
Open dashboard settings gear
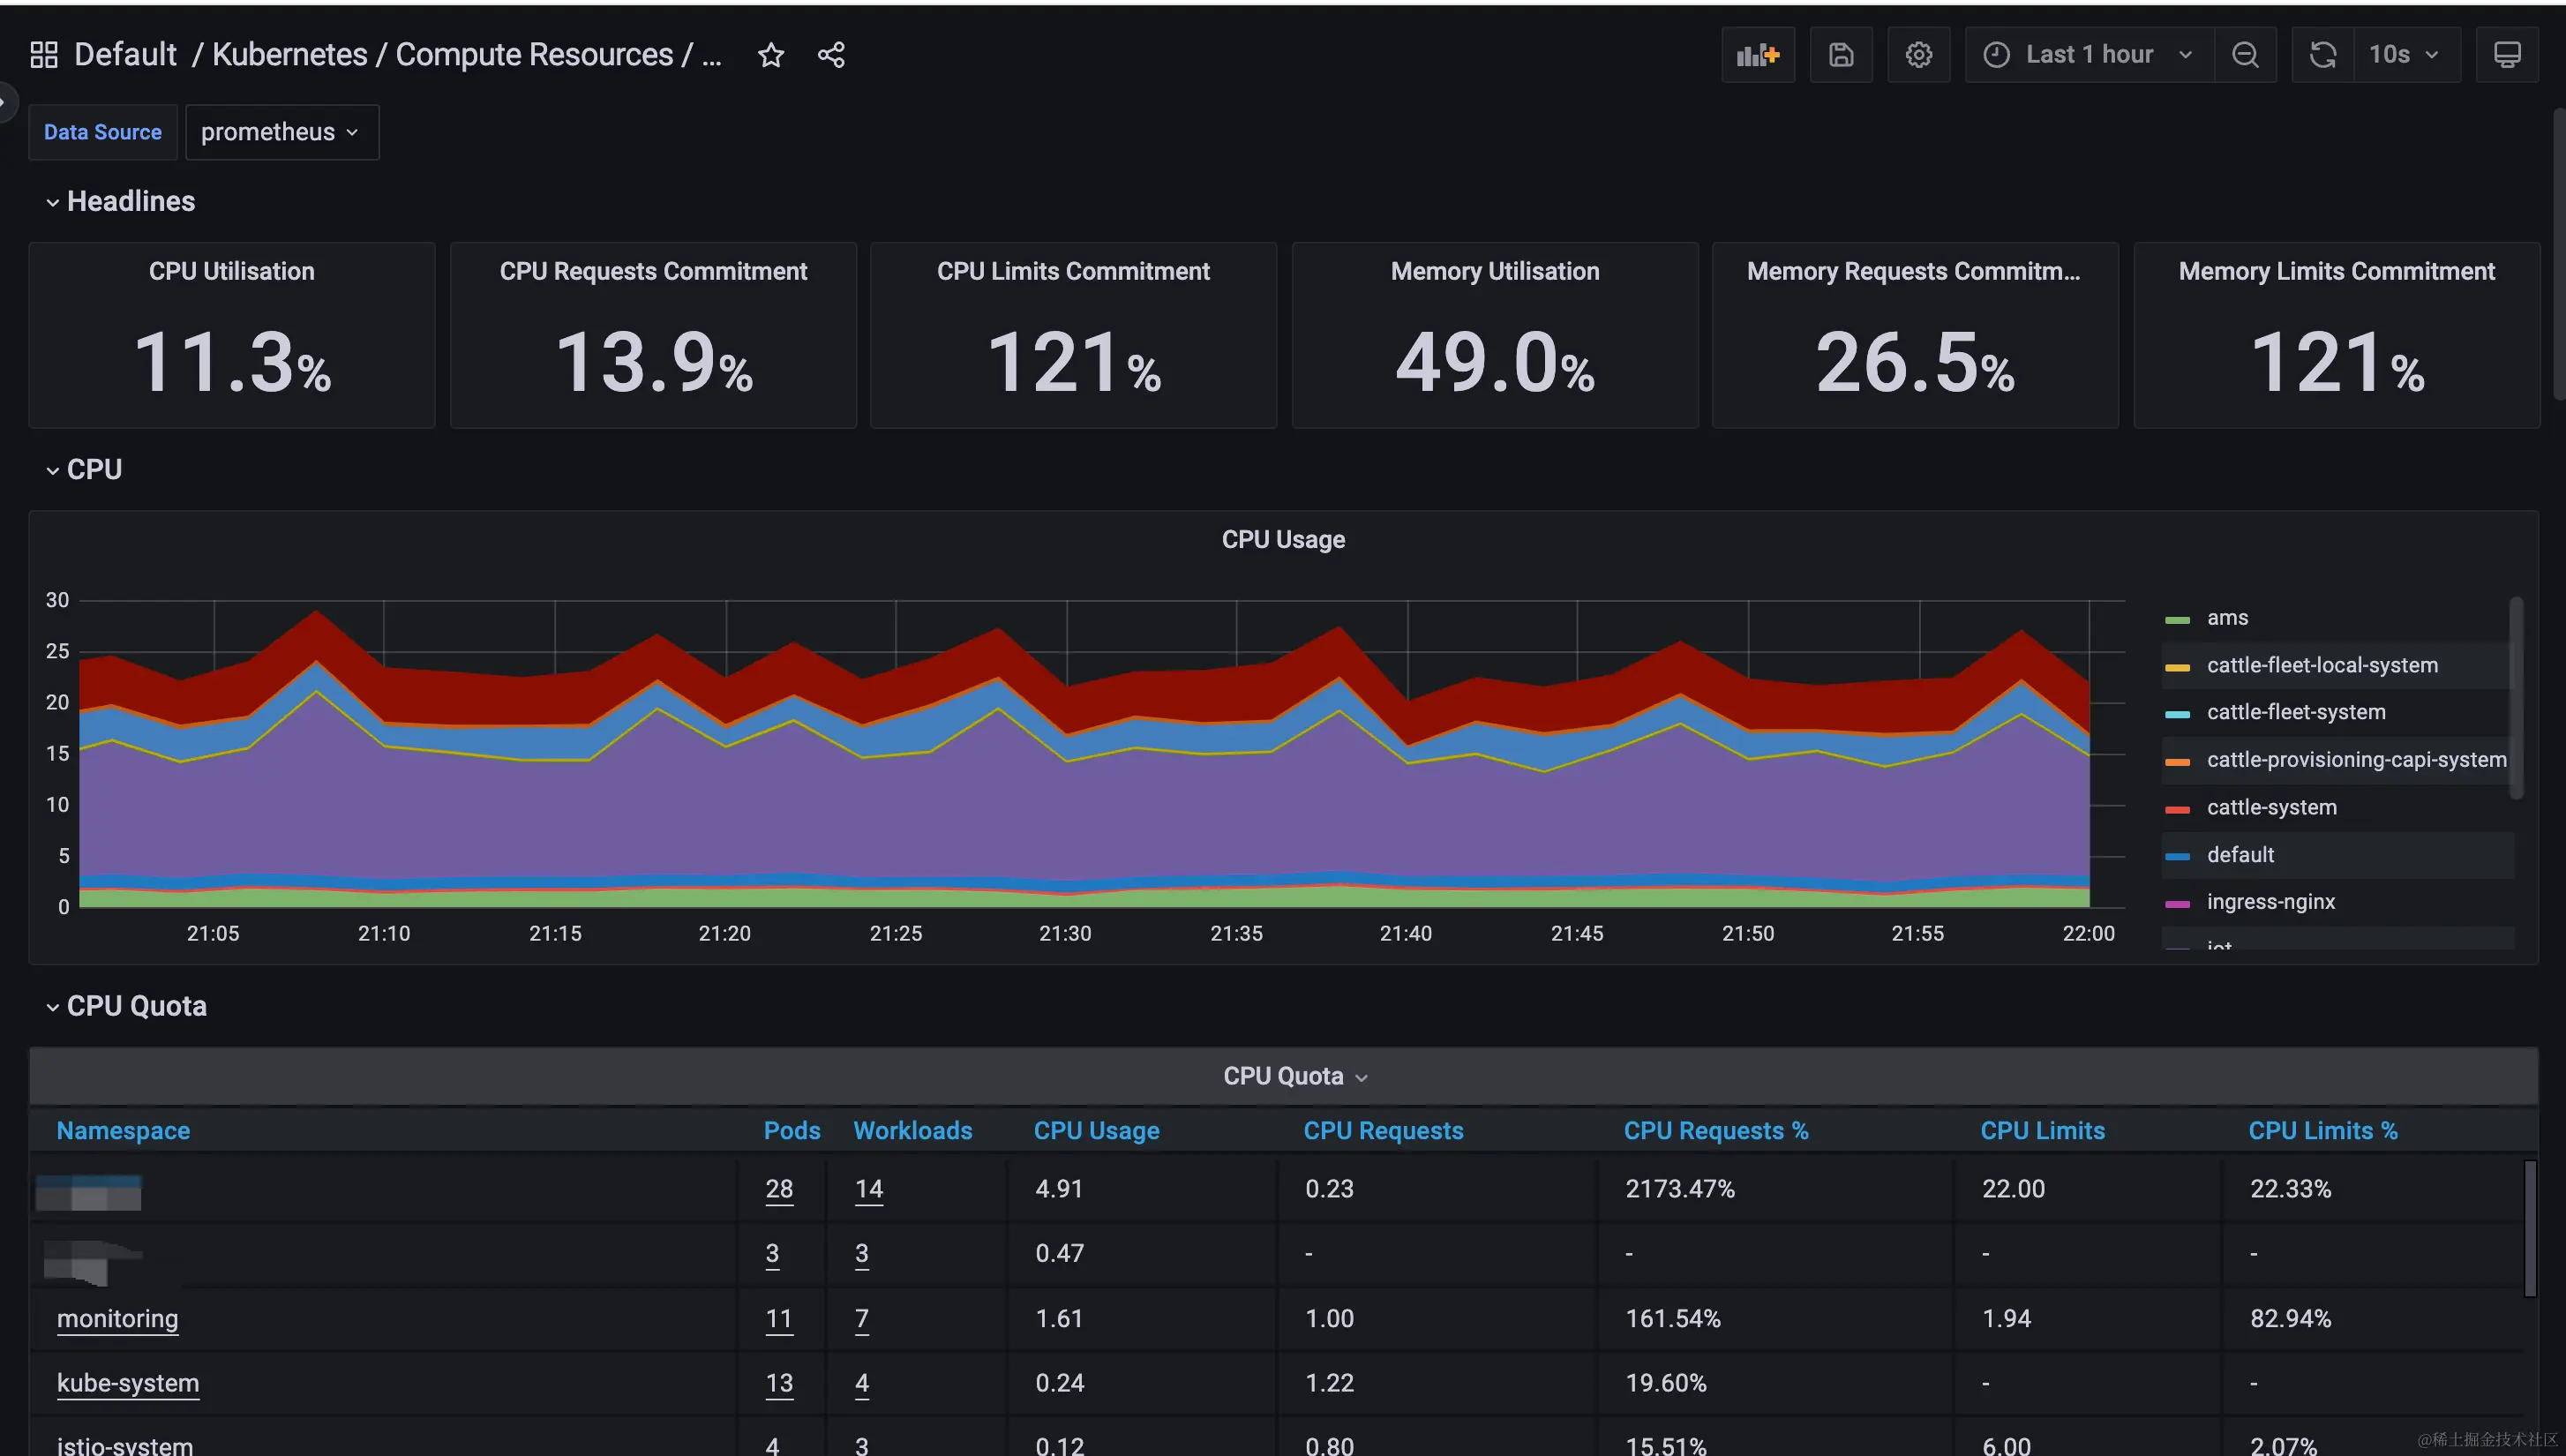click(x=1918, y=55)
